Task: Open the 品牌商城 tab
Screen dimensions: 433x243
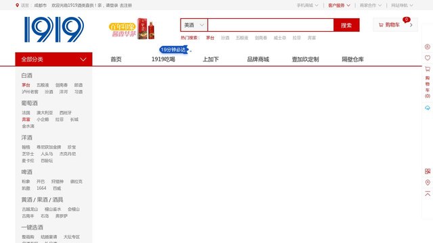Action: [x=258, y=59]
